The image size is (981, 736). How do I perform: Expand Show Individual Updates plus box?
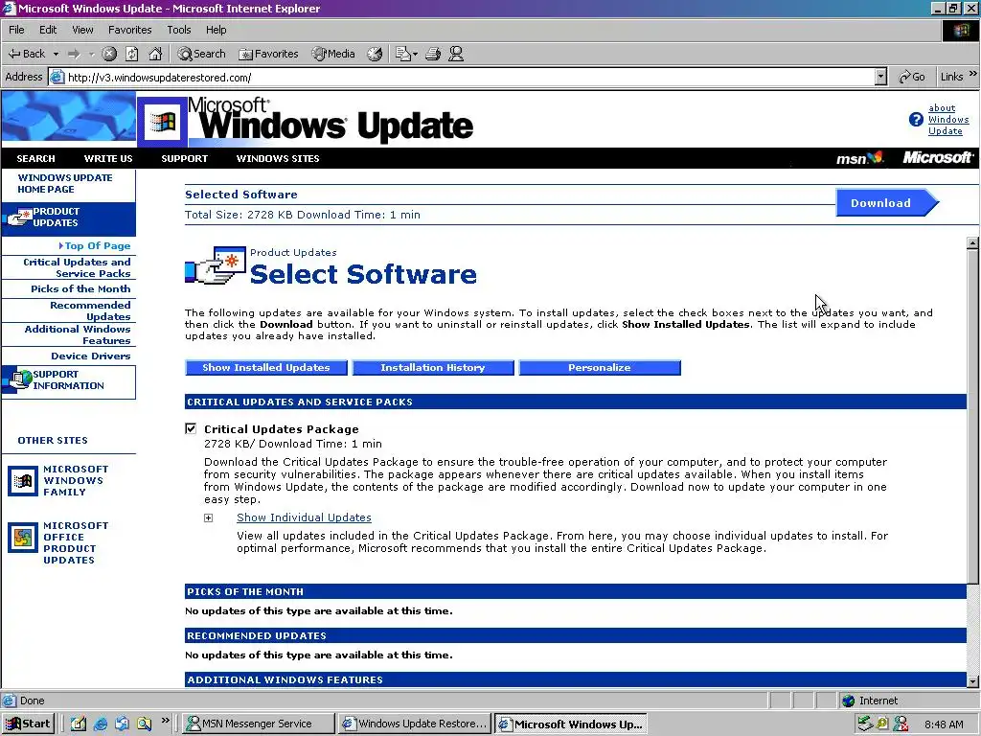pos(208,517)
